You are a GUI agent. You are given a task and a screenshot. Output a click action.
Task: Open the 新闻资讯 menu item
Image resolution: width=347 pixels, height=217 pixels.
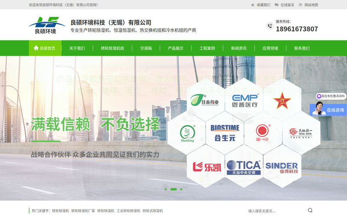coord(239,48)
